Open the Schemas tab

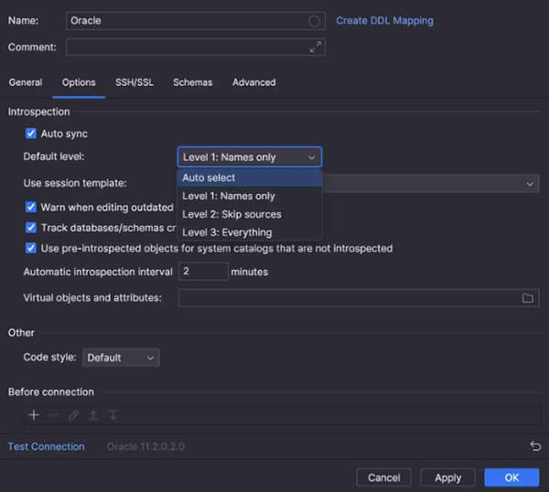(x=192, y=82)
